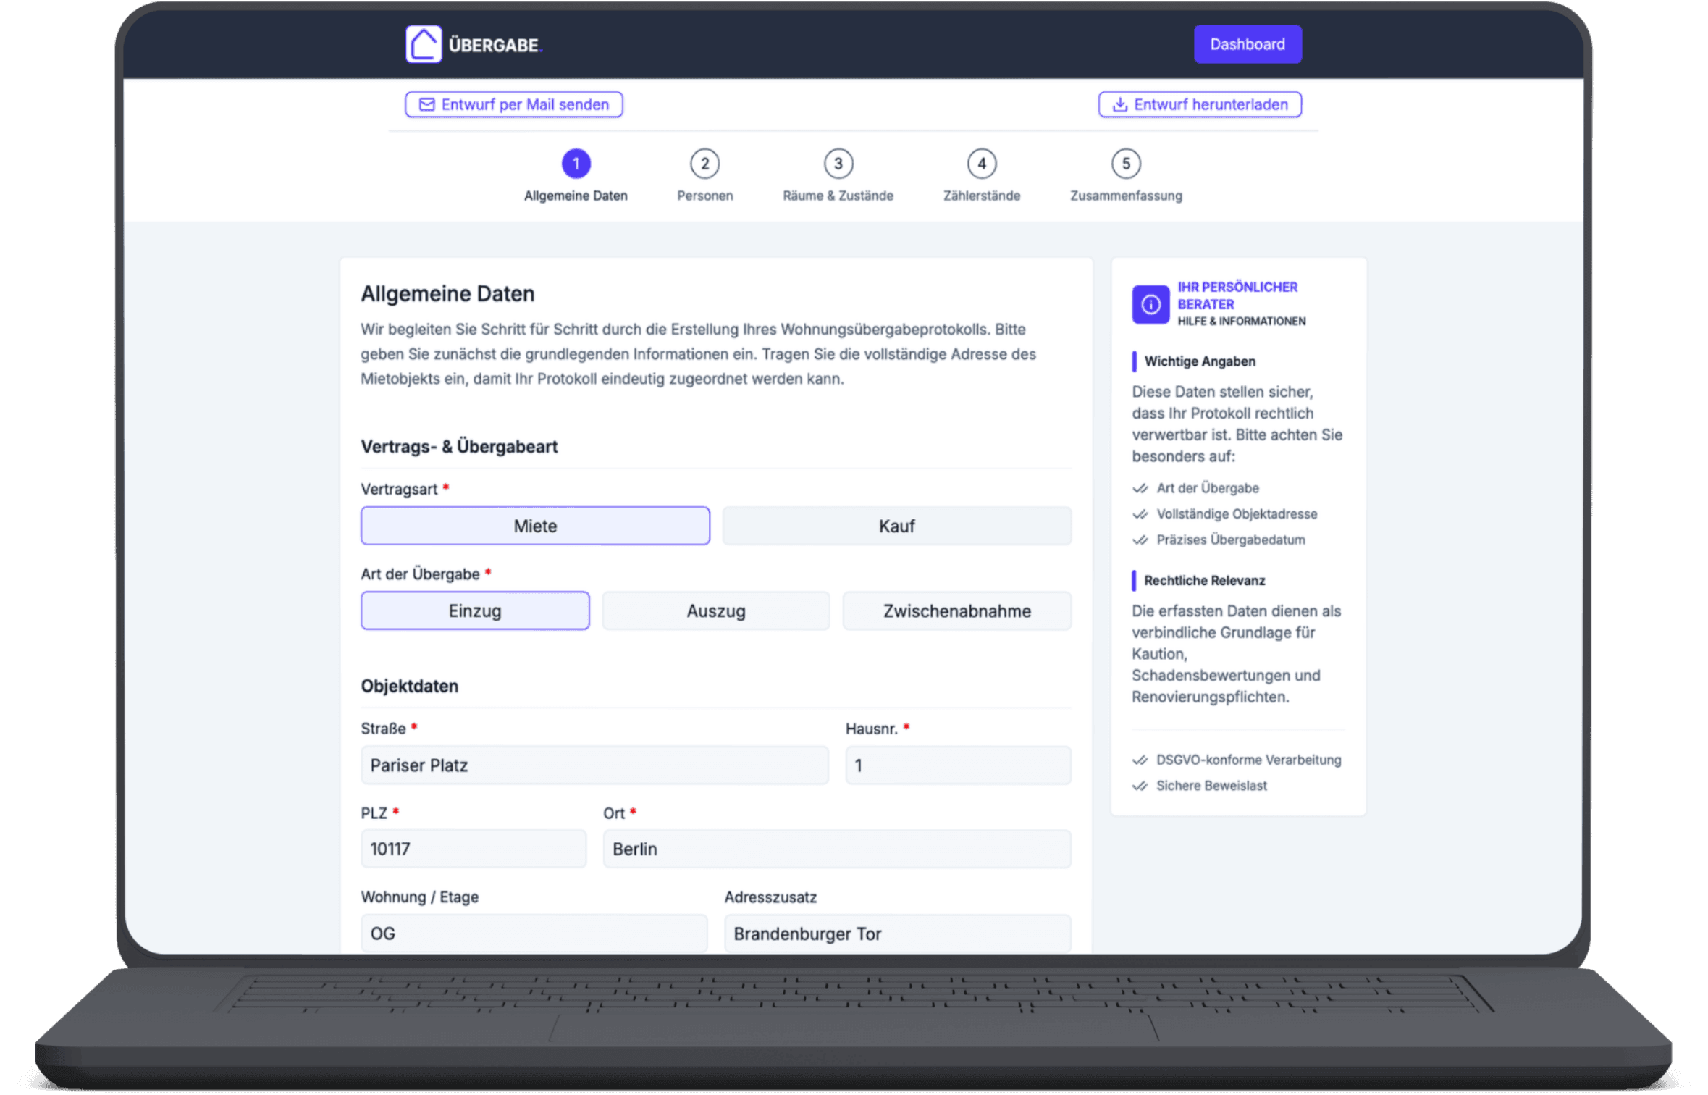
Task: Focus the Ort field containing Berlin
Action: 836,849
